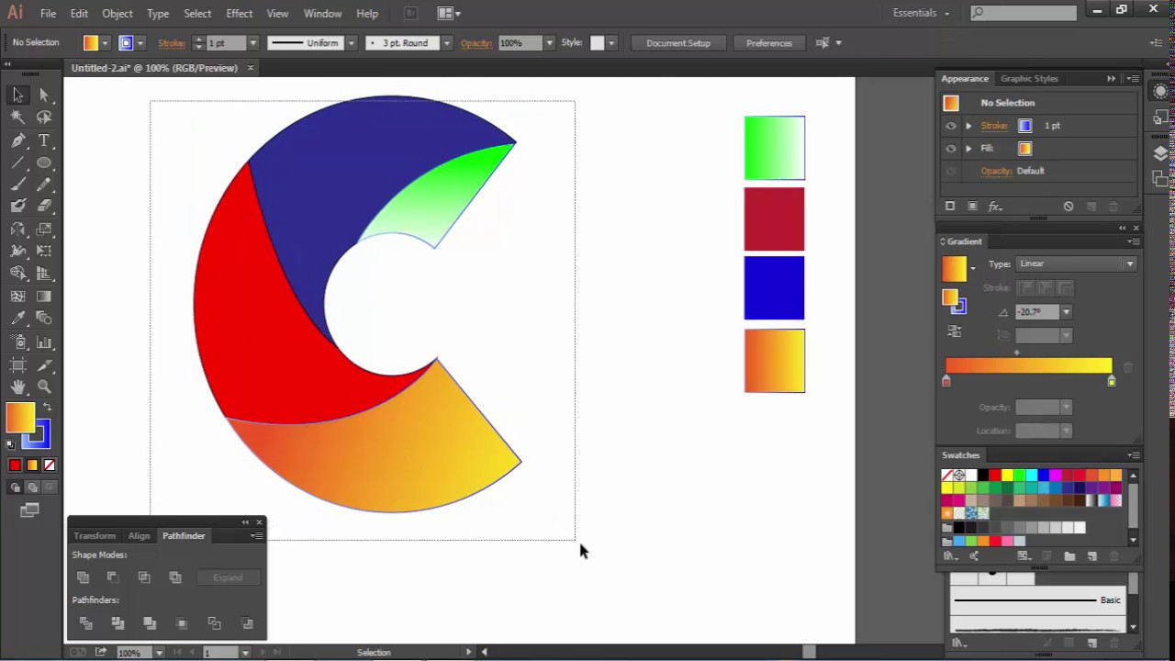Select the Eraser tool

tap(43, 207)
